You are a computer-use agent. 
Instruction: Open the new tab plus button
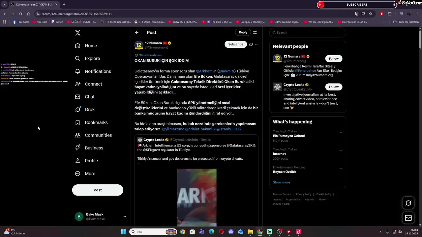tap(64, 5)
